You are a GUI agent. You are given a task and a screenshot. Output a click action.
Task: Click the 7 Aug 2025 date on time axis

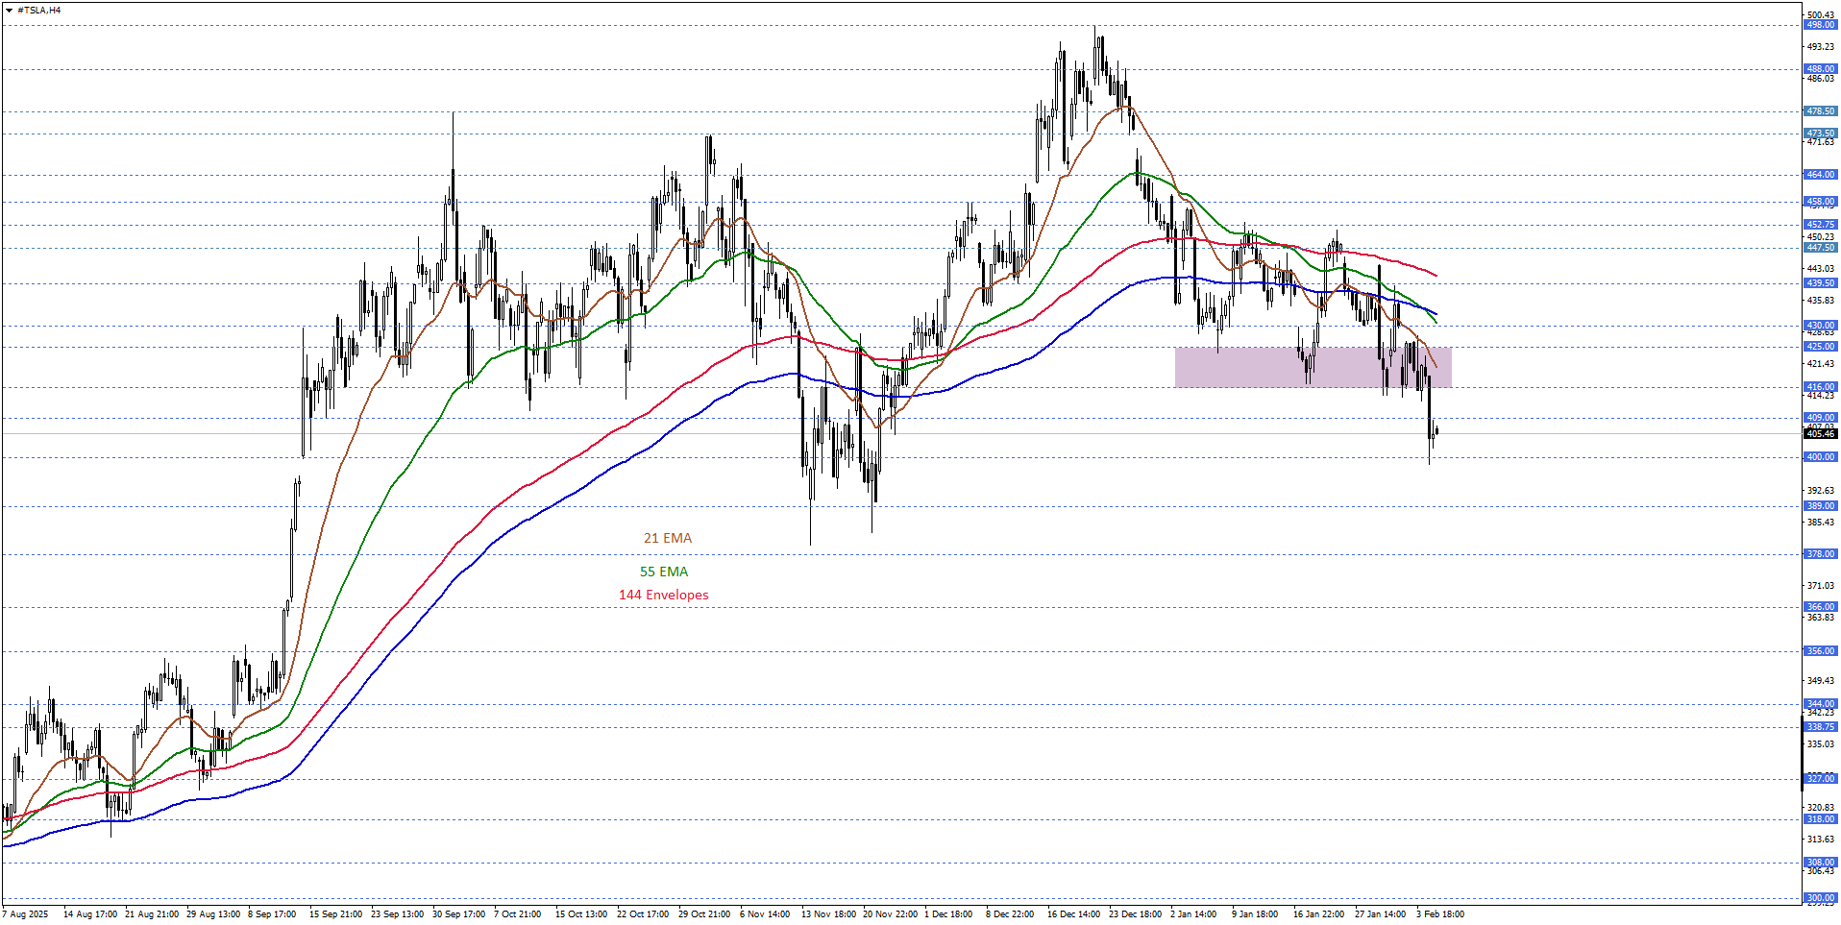(x=26, y=914)
